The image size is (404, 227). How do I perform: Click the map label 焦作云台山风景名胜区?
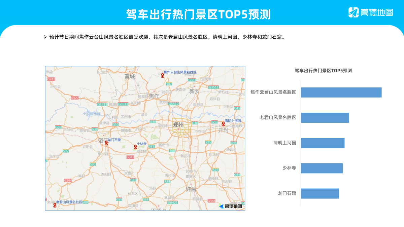[x=180, y=72]
